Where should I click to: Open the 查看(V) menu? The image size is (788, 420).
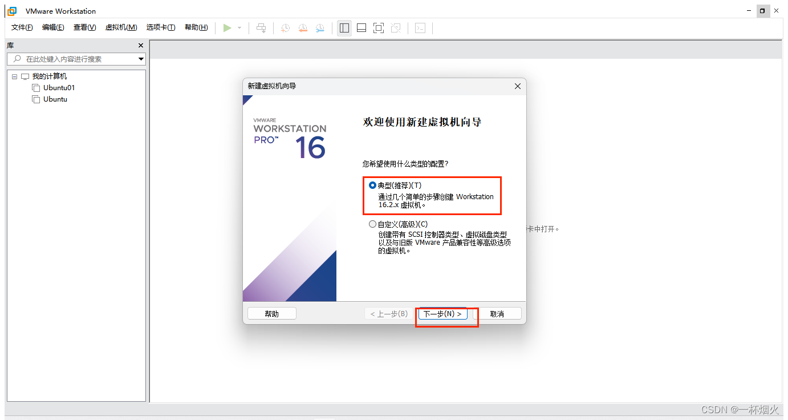click(x=84, y=27)
